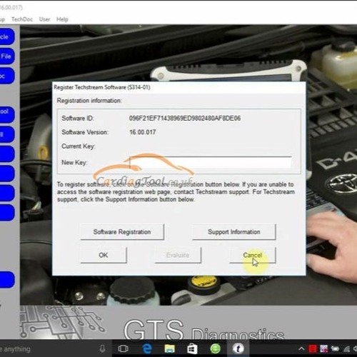357x357 pixels.
Task: Focus the New Key input field
Action: [211, 163]
